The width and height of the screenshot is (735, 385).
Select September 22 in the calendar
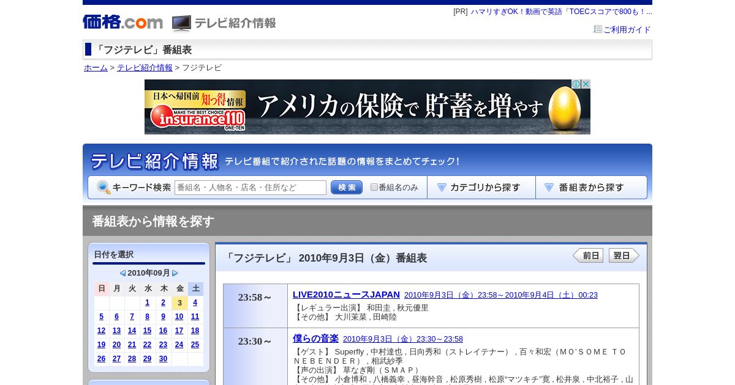click(148, 345)
